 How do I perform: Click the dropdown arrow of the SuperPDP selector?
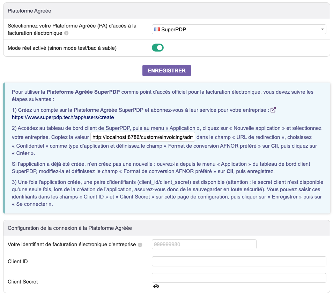(x=323, y=30)
